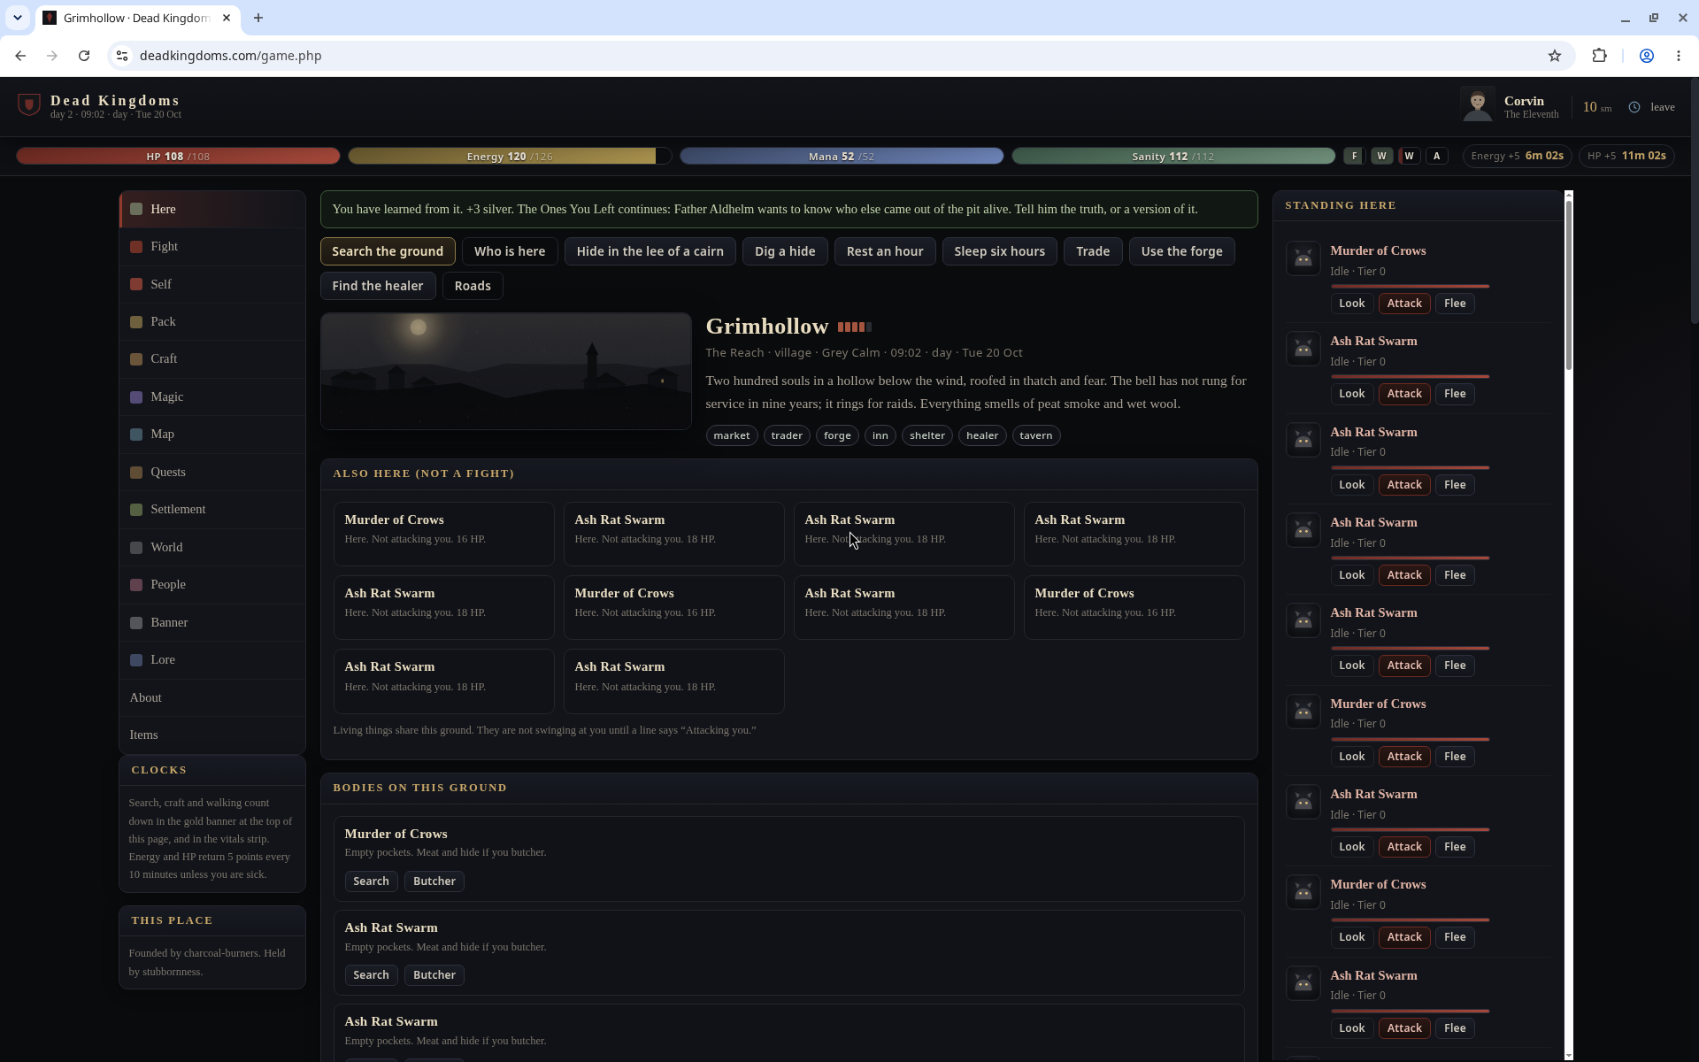Go back to the previous page

tap(20, 56)
